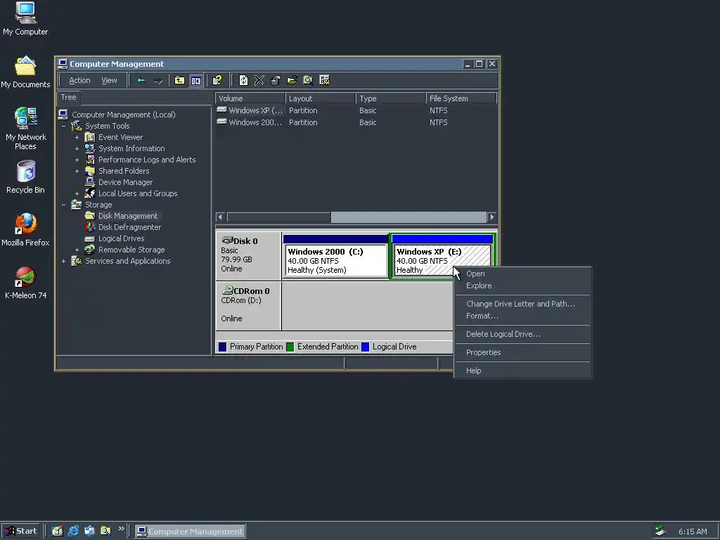Choose Help from the context menu
This screenshot has height=540, width=720.
tap(522, 371)
